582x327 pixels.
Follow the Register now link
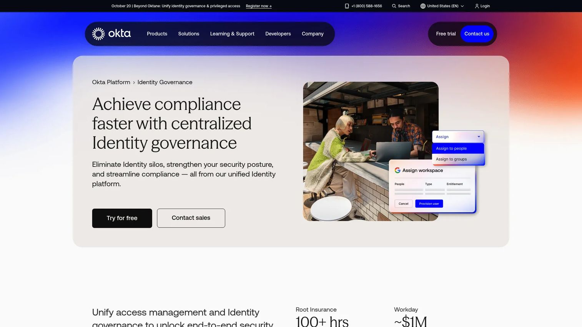click(x=259, y=6)
